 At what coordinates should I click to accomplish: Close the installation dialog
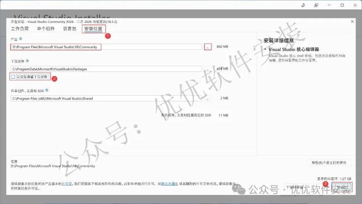(x=352, y=21)
